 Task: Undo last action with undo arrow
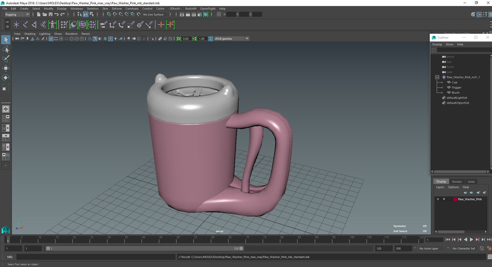pyautogui.click(x=57, y=15)
